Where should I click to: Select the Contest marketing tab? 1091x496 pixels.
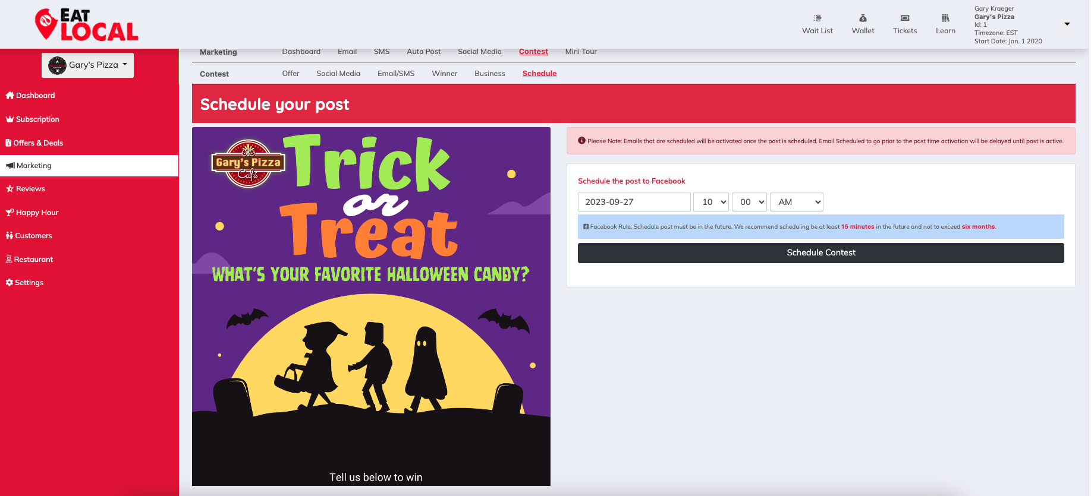533,52
